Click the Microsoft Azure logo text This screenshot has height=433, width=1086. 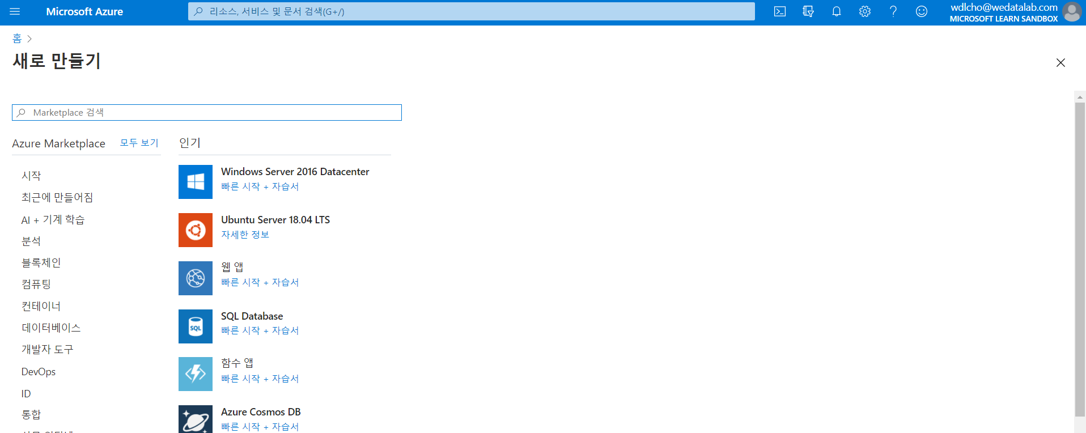pyautogui.click(x=84, y=11)
